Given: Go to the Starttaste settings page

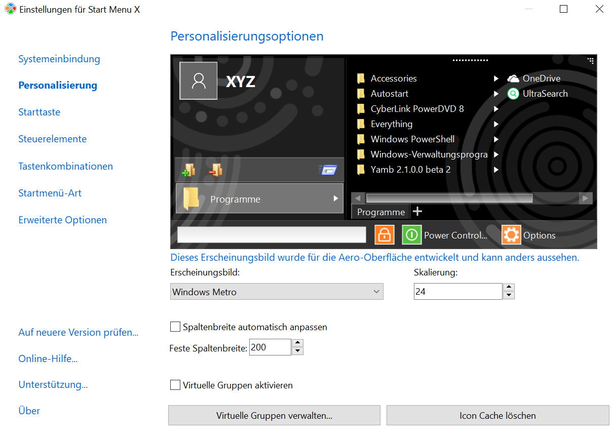Looking at the screenshot, I should tap(39, 112).
